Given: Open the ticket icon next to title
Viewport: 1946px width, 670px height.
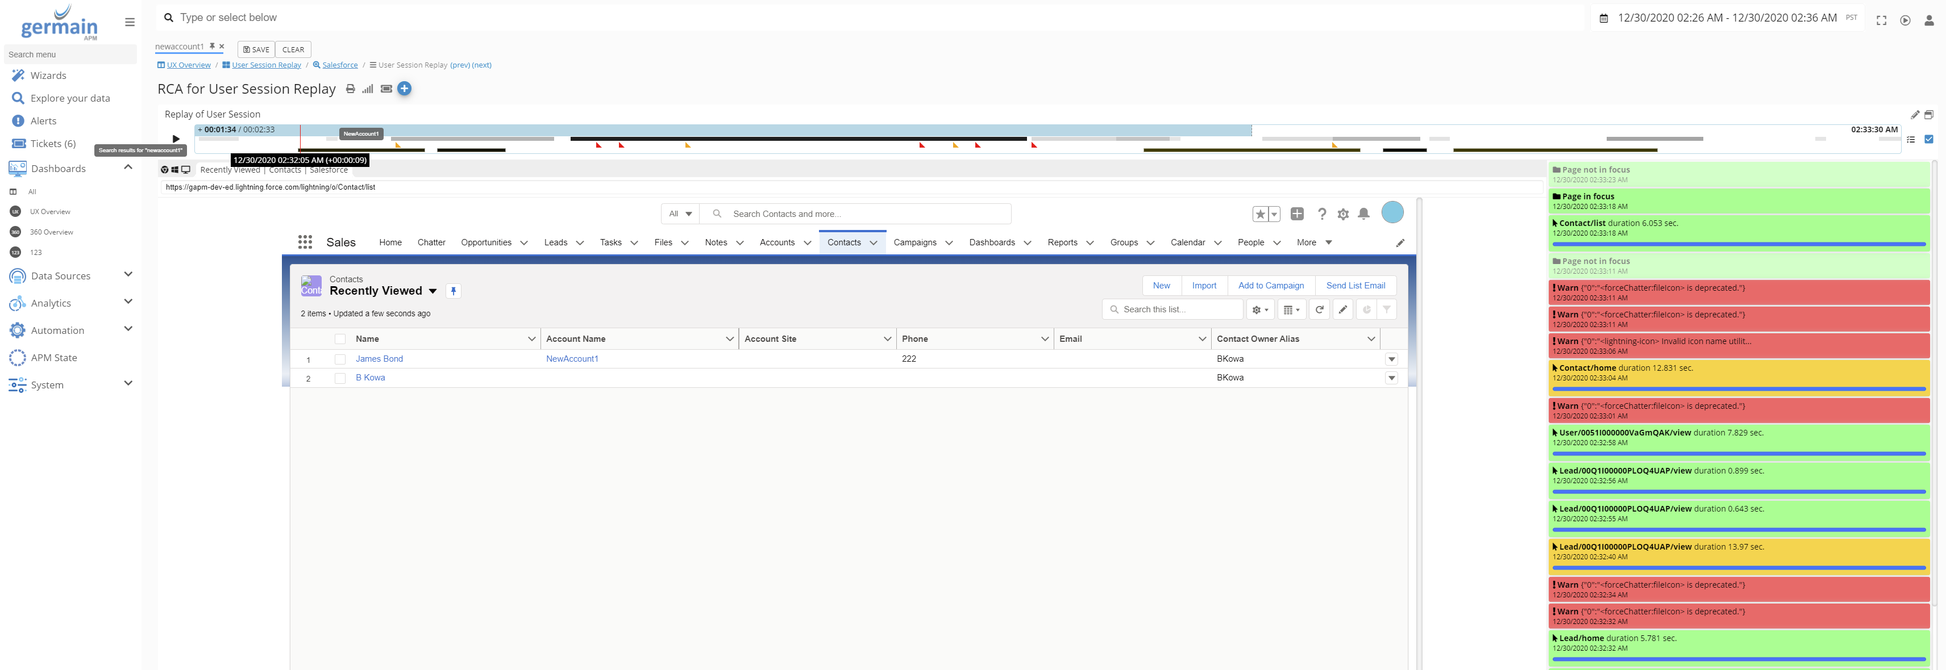Looking at the screenshot, I should (x=386, y=89).
